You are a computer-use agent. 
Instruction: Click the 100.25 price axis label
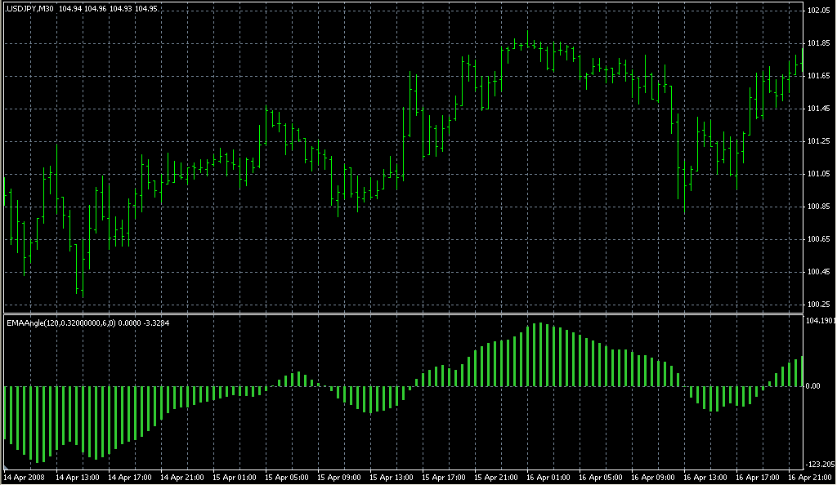pyautogui.click(x=819, y=305)
